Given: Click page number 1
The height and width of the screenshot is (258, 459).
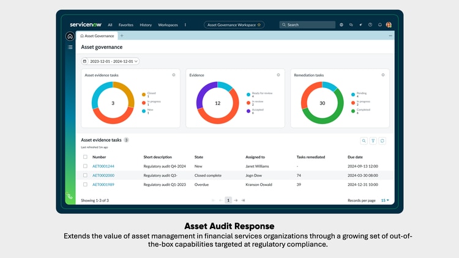Looking at the screenshot, I should coord(228,201).
